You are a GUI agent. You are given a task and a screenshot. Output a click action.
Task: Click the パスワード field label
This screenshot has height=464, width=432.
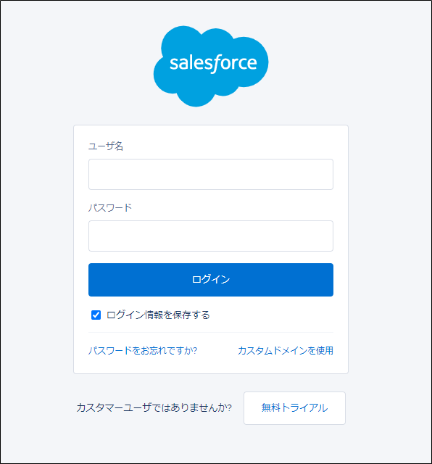coord(110,208)
